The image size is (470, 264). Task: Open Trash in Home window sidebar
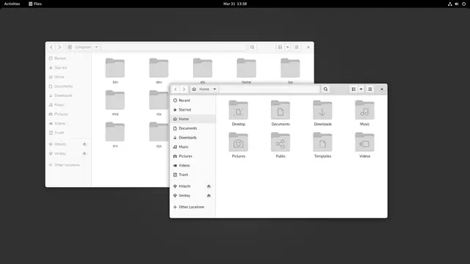pyautogui.click(x=192, y=175)
